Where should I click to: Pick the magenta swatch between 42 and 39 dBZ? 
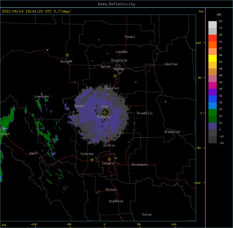tap(212, 85)
